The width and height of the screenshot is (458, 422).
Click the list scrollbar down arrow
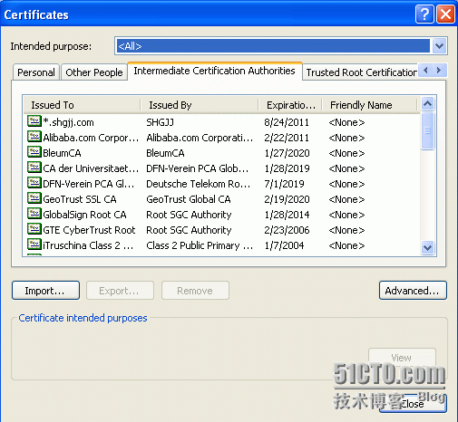coord(427,248)
